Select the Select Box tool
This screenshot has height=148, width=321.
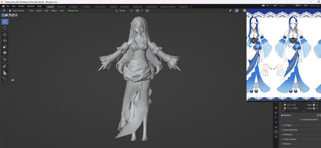click(5, 22)
